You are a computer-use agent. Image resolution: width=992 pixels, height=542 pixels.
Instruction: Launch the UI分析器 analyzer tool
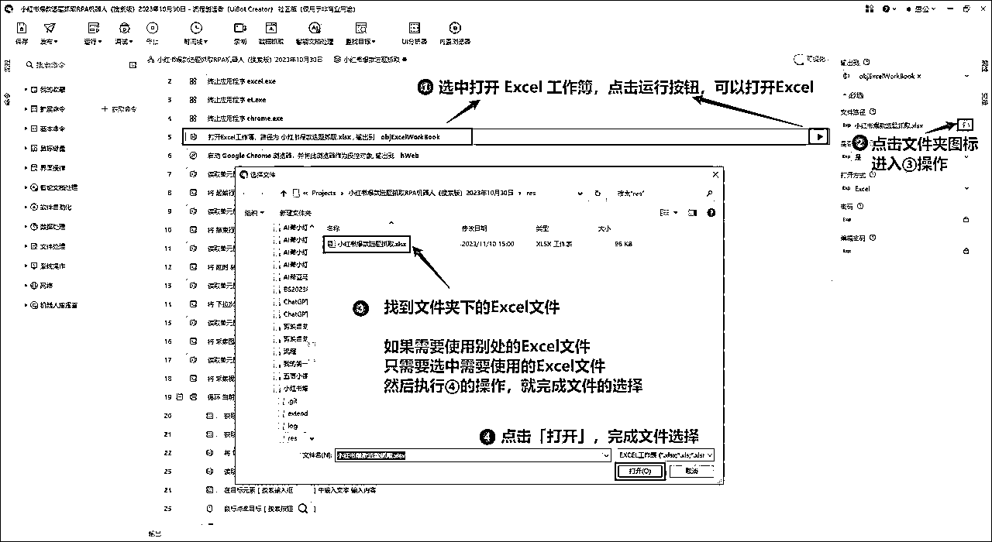[x=414, y=27]
